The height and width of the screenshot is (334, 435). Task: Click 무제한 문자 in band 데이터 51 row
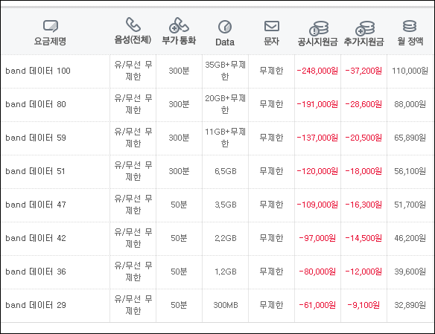click(x=271, y=171)
